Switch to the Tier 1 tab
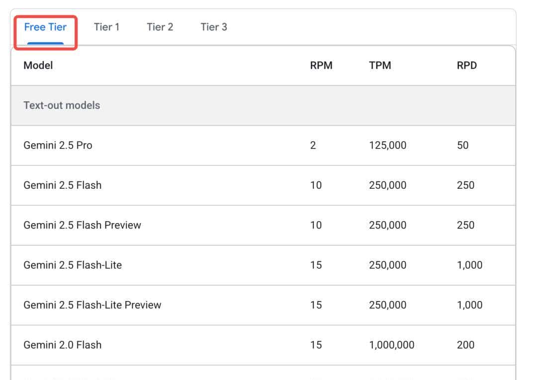 106,27
